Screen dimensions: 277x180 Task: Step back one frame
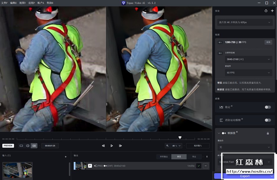click(x=103, y=146)
